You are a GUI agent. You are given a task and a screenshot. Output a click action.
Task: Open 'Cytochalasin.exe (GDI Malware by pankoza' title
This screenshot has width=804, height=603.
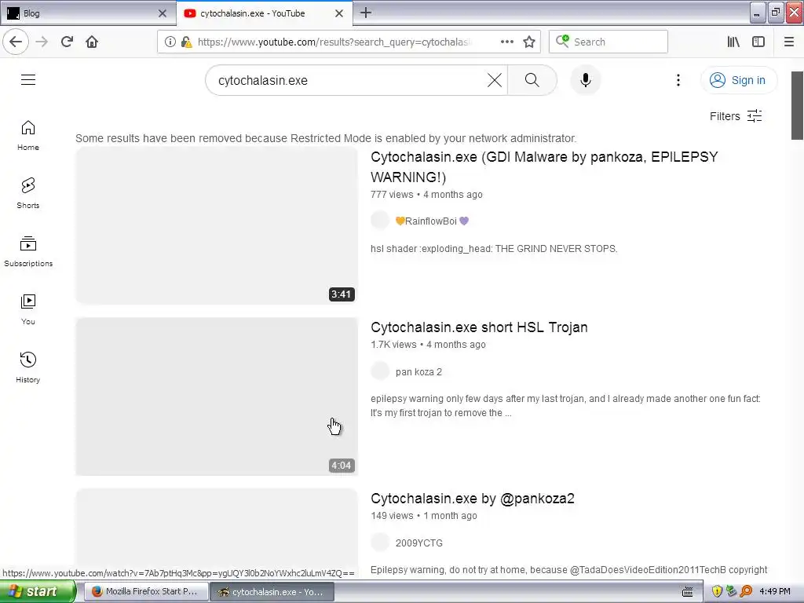(545, 166)
